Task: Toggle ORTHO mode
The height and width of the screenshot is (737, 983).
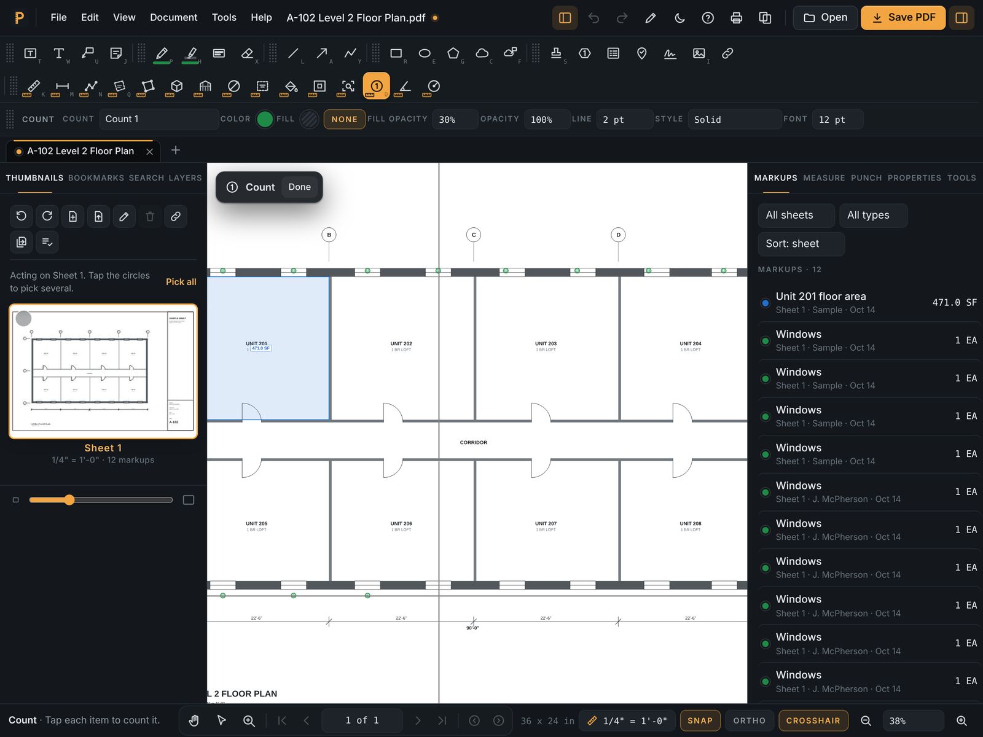Action: (x=749, y=721)
